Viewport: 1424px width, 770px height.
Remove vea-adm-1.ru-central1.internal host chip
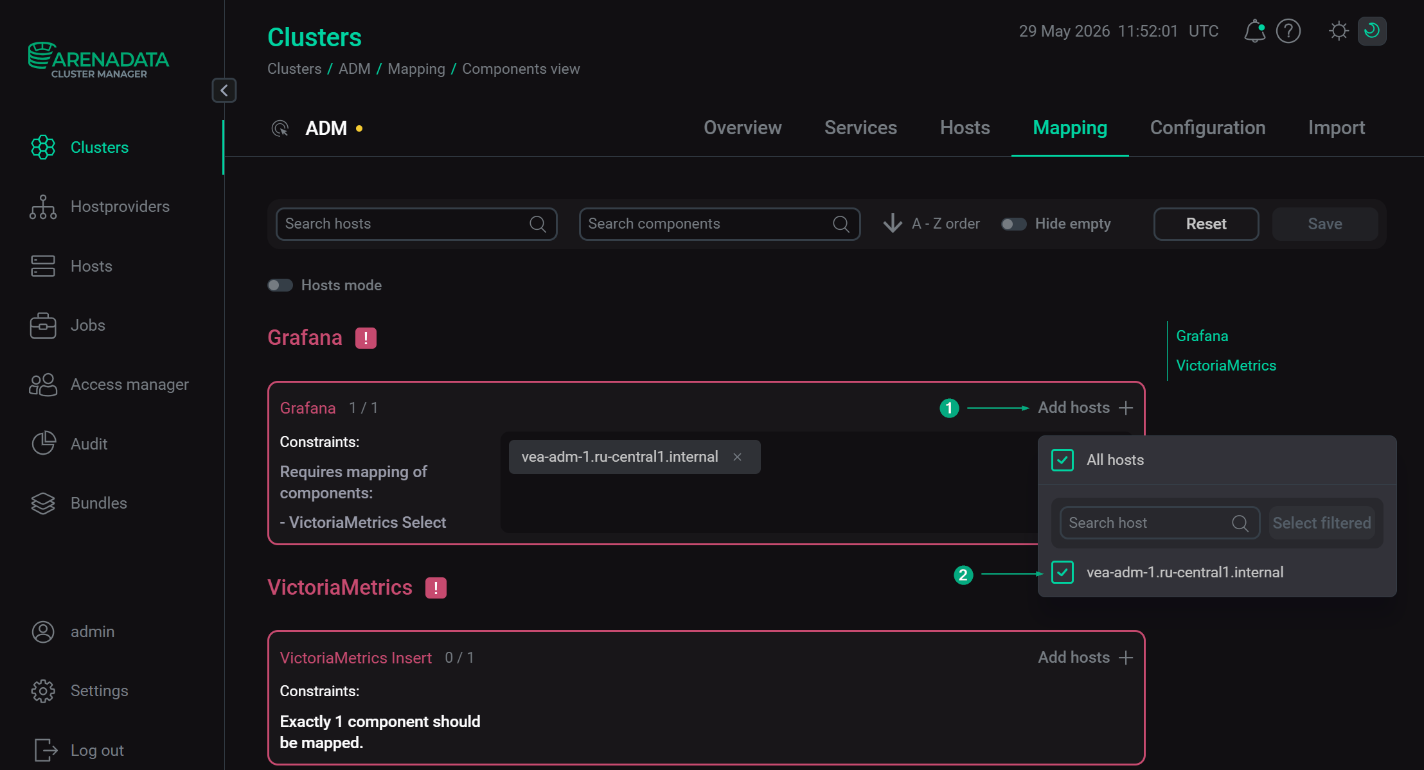(x=738, y=457)
